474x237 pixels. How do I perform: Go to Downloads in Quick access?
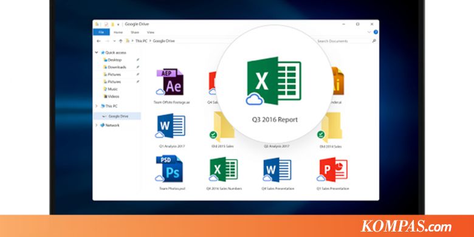117,67
